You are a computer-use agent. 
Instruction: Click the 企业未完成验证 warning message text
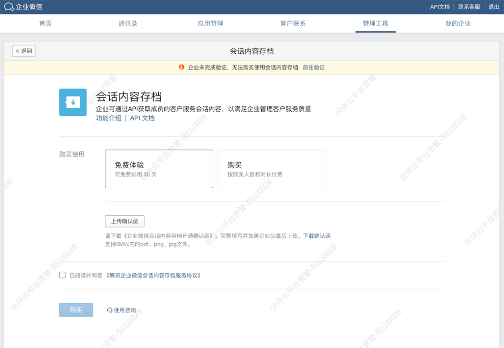pos(243,67)
